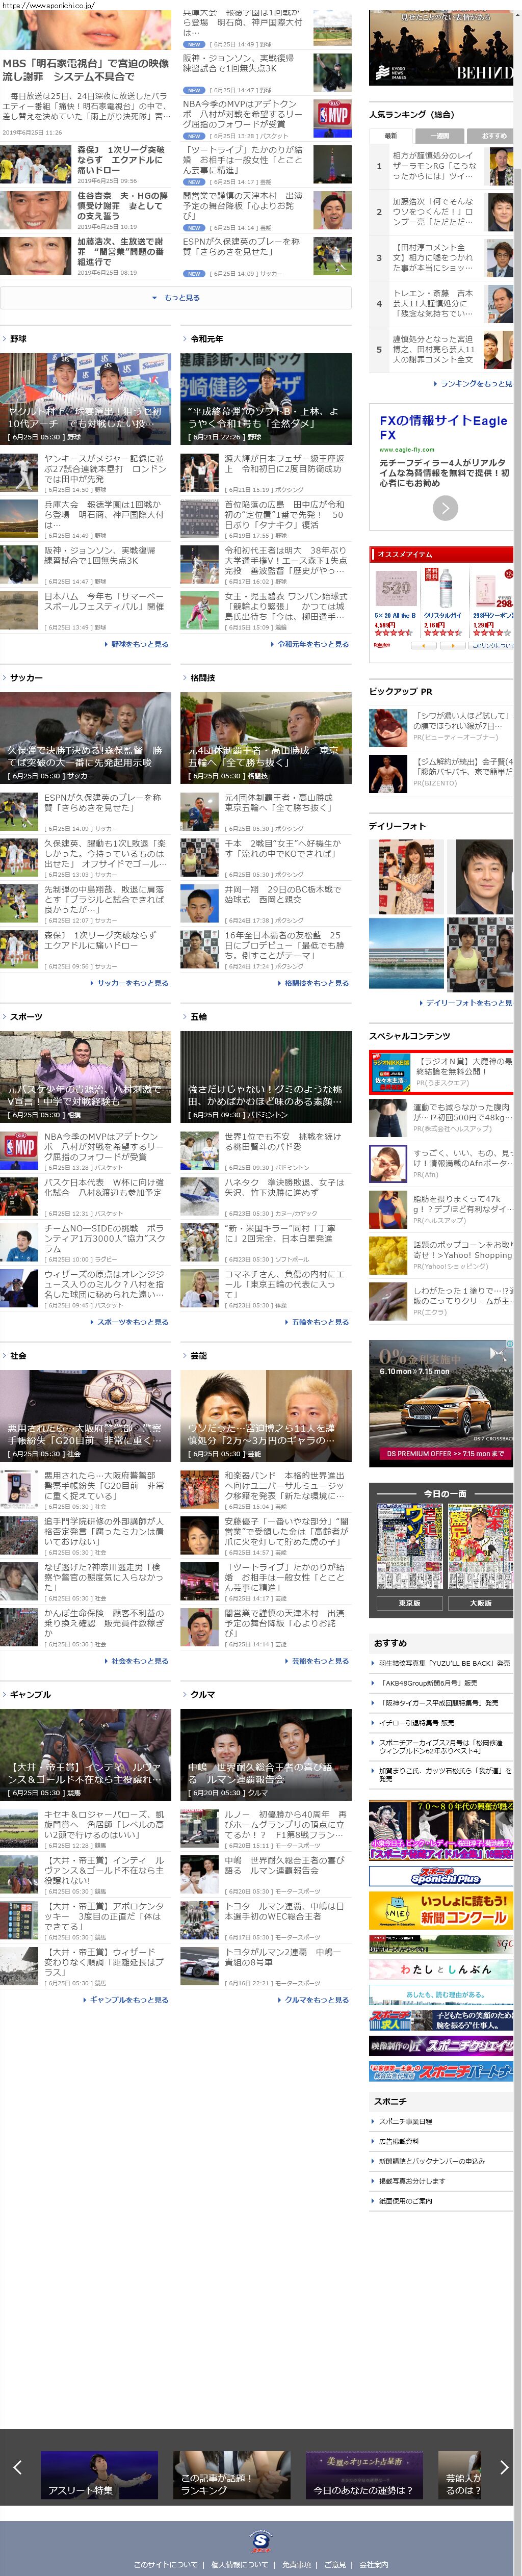Screen dimensions: 522x2576
Task: Open ranking item 3 田村淳コメント全文
Action: pyautogui.click(x=441, y=258)
